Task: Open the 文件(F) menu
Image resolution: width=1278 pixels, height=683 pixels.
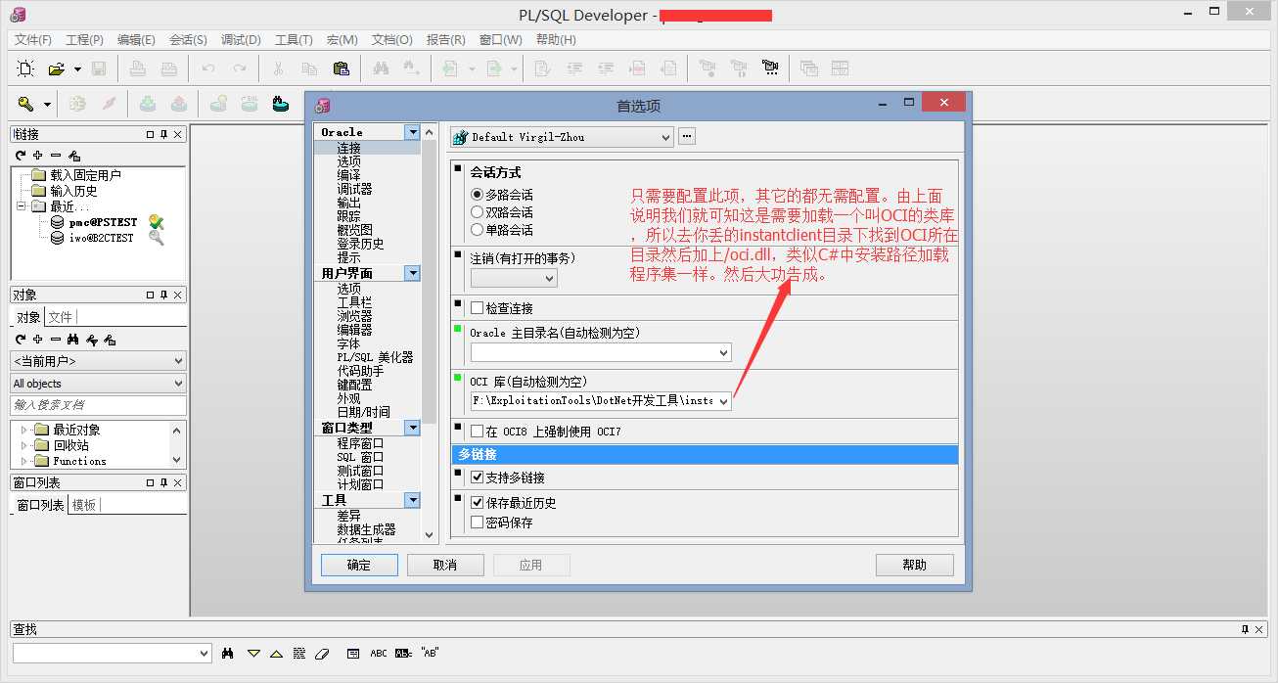Action: 32,40
